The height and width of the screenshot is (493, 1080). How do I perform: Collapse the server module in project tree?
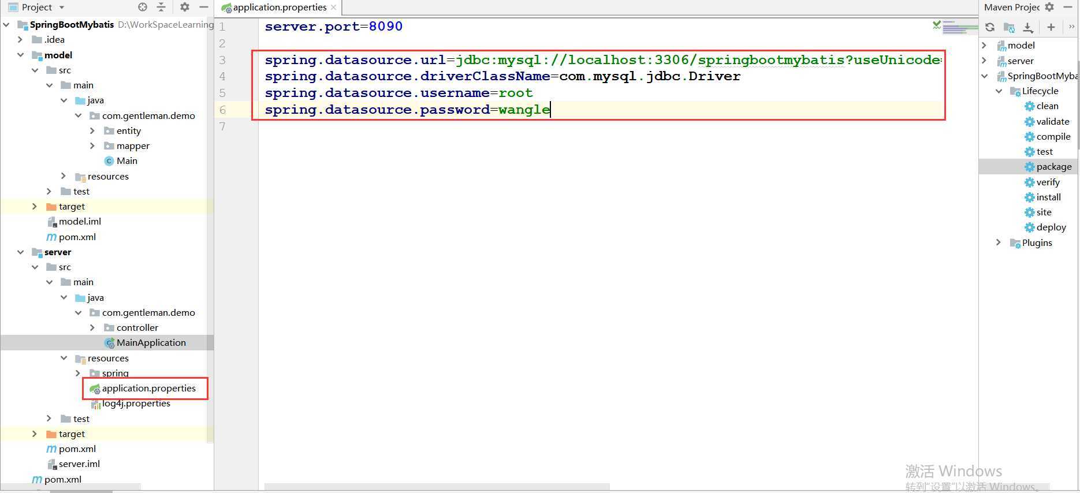point(20,252)
